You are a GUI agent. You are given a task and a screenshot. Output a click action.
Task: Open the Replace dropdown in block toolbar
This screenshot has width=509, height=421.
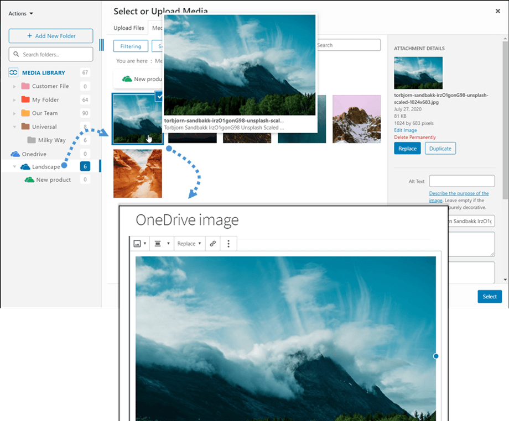click(x=189, y=244)
